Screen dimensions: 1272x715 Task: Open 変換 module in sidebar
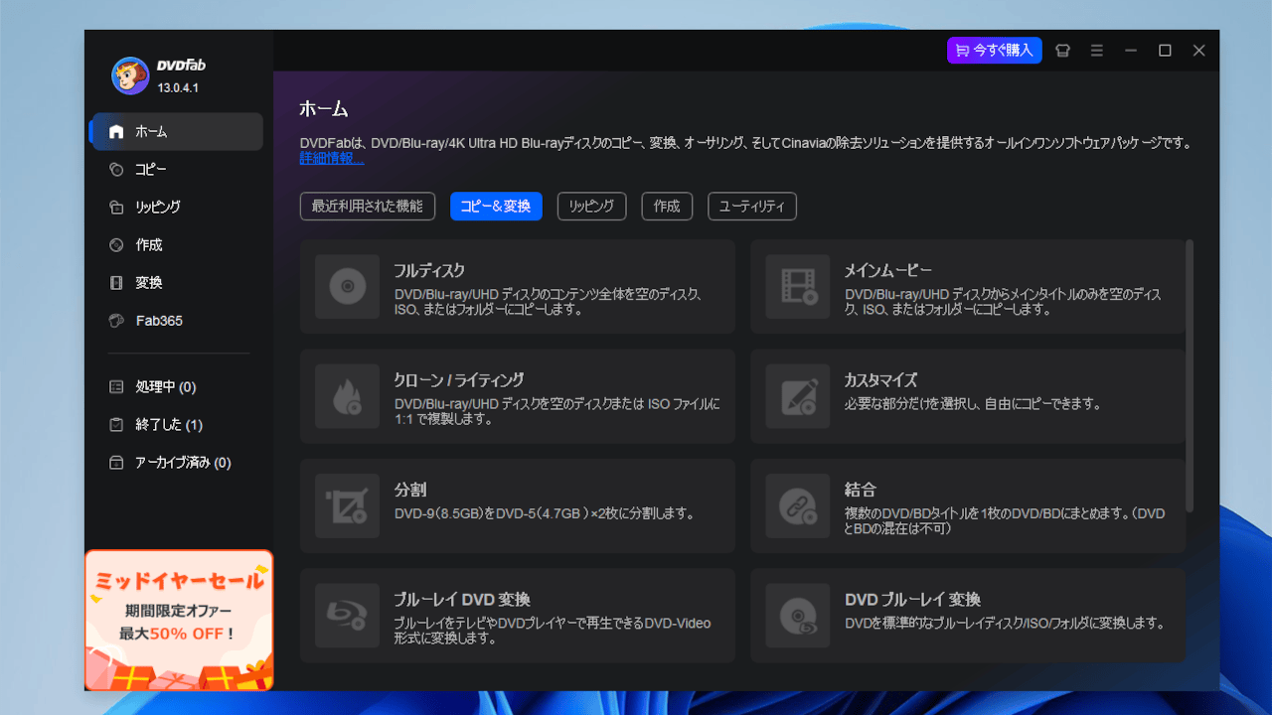pos(177,283)
